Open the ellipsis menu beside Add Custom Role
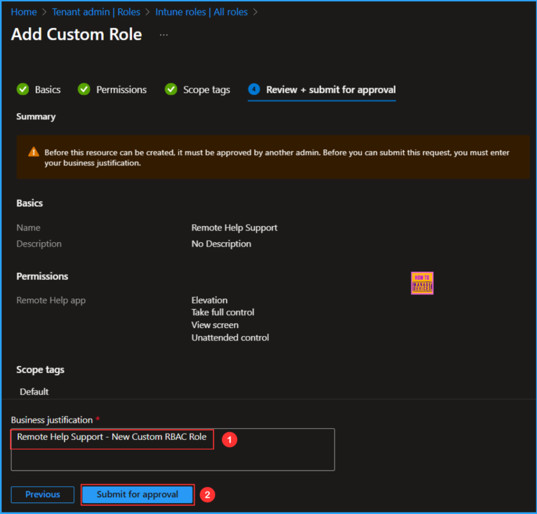The width and height of the screenshot is (537, 514). tap(164, 35)
